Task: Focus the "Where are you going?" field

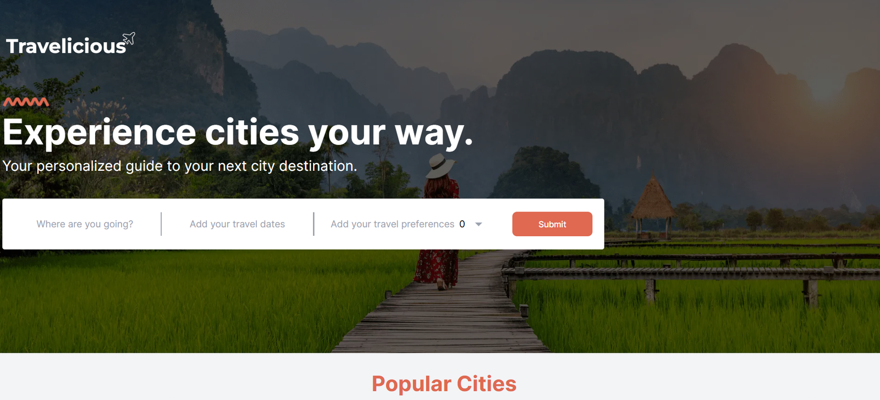Action: pyautogui.click(x=85, y=224)
